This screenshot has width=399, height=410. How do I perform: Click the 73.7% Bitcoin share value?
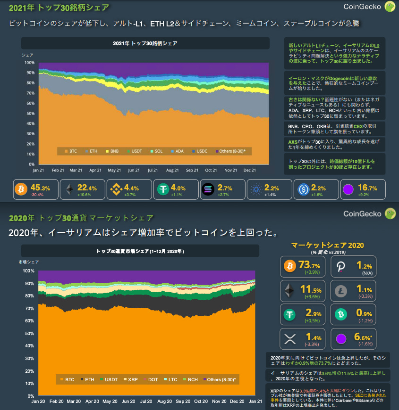tap(309, 265)
